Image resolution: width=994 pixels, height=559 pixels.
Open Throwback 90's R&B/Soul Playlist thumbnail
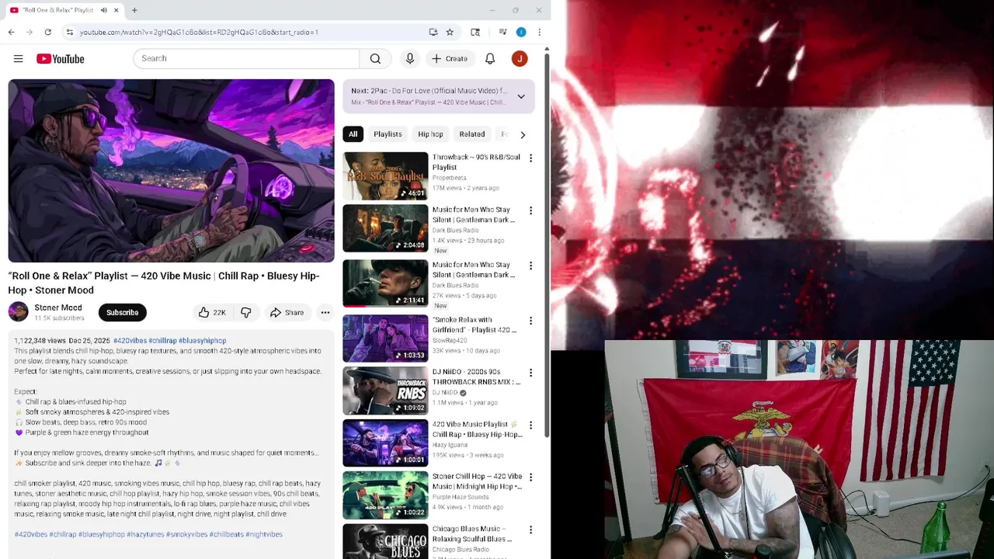385,175
